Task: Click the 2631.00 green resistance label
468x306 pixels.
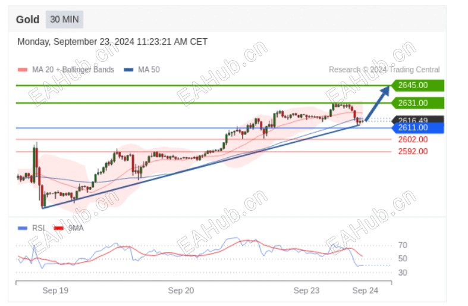Action: tap(416, 103)
